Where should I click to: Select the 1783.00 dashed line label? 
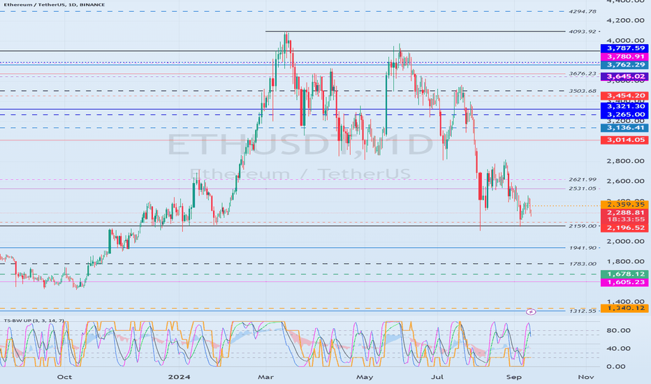(583, 264)
